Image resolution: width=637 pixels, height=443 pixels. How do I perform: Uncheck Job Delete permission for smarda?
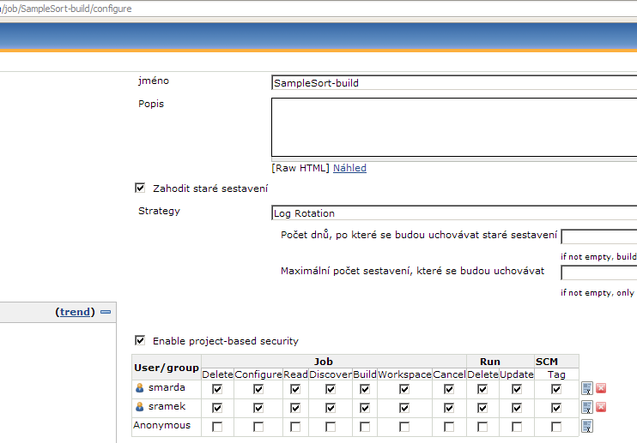(x=217, y=388)
